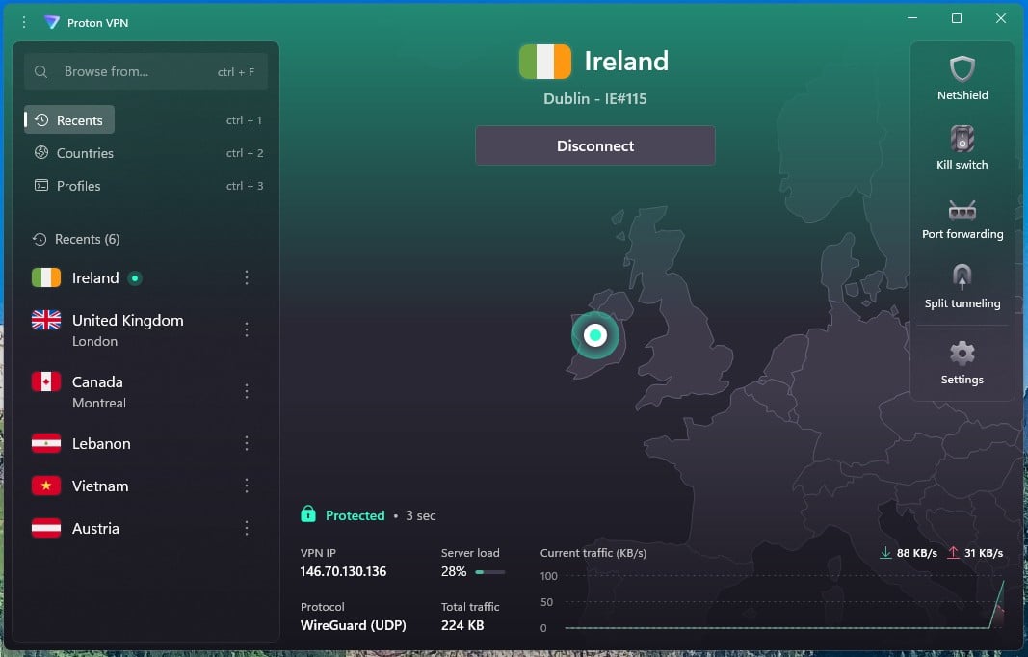Click the 224 KB total traffic value
This screenshot has height=657, width=1028.
point(462,625)
